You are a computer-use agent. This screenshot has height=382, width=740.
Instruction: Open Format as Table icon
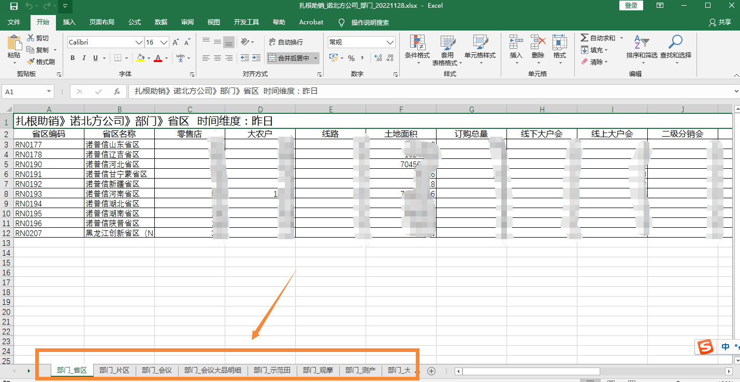pyautogui.click(x=448, y=42)
